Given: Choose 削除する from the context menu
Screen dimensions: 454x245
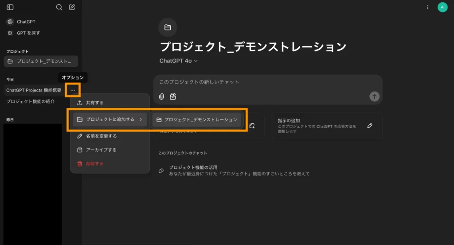Looking at the screenshot, I should pyautogui.click(x=110, y=164).
